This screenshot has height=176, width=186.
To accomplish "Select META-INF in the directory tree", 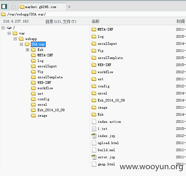I will (45, 55).
